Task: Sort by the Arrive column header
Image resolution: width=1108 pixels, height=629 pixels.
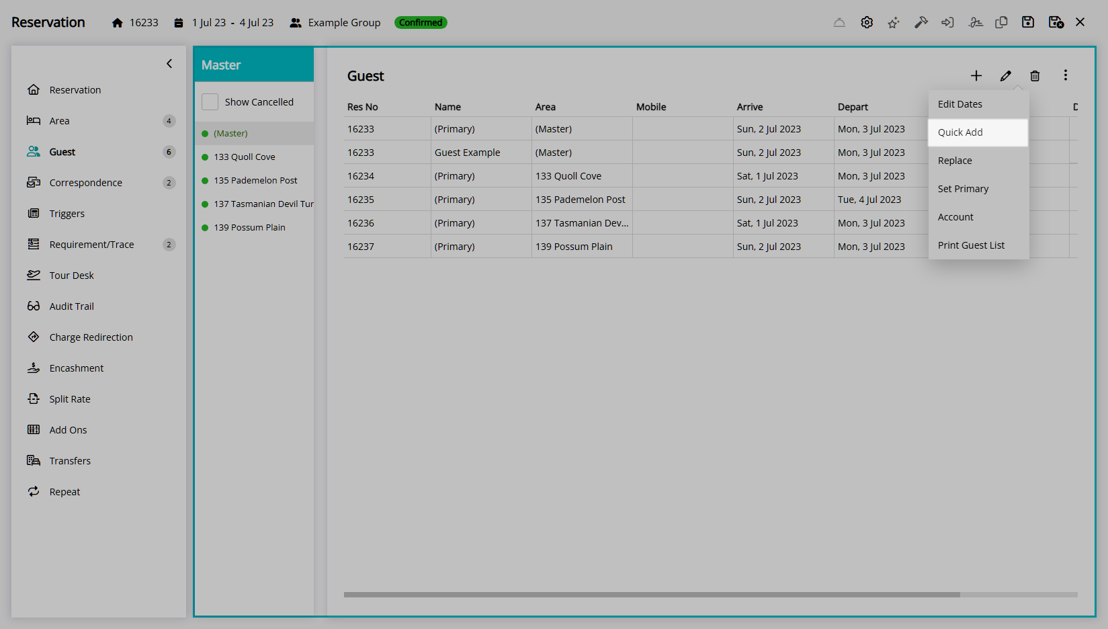Action: (x=750, y=107)
